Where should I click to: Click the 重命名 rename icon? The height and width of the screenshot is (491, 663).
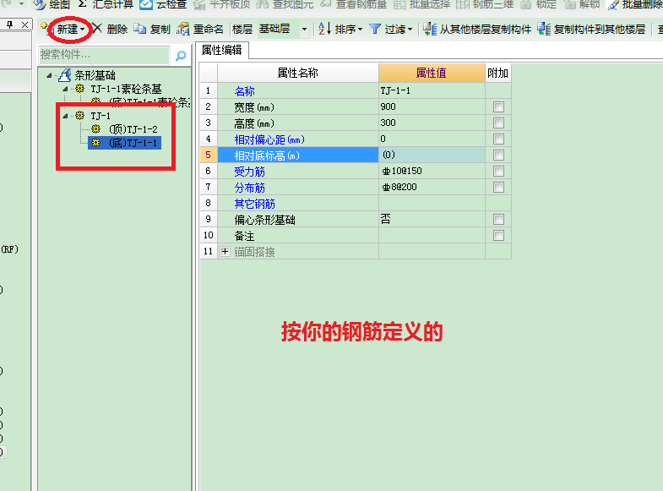[x=183, y=30]
